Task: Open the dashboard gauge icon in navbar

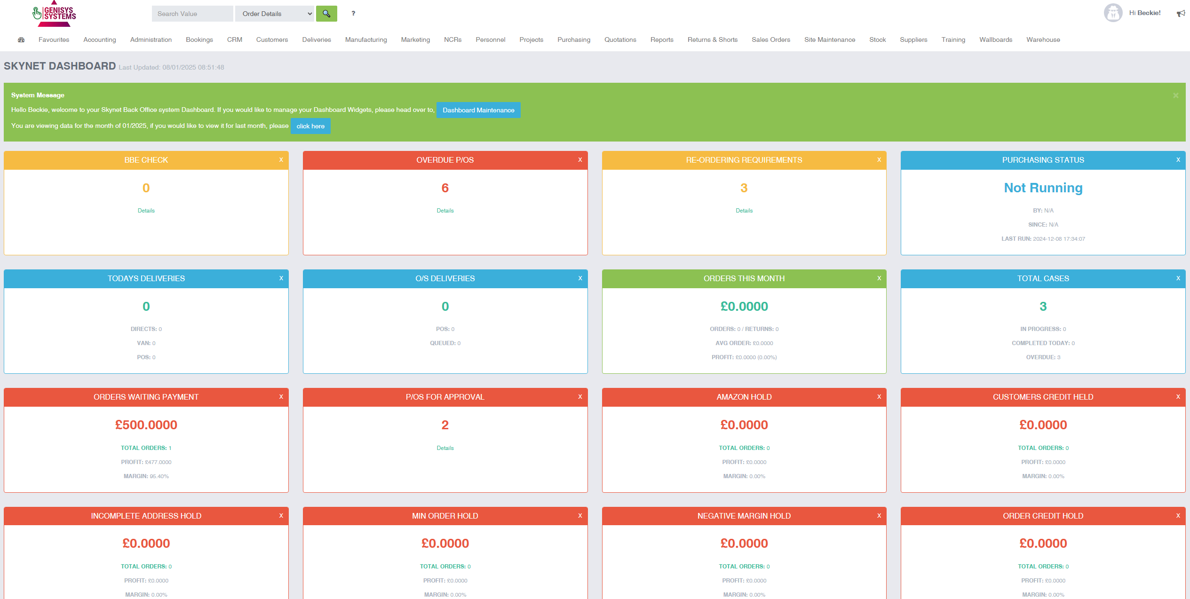Action: [x=21, y=40]
